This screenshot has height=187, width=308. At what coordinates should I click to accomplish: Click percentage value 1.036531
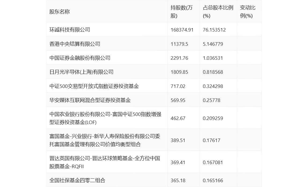point(213,58)
